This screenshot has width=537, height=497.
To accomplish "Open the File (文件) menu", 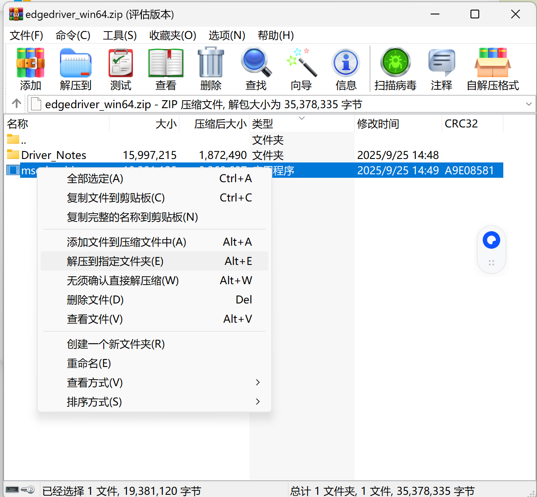I will [x=26, y=35].
